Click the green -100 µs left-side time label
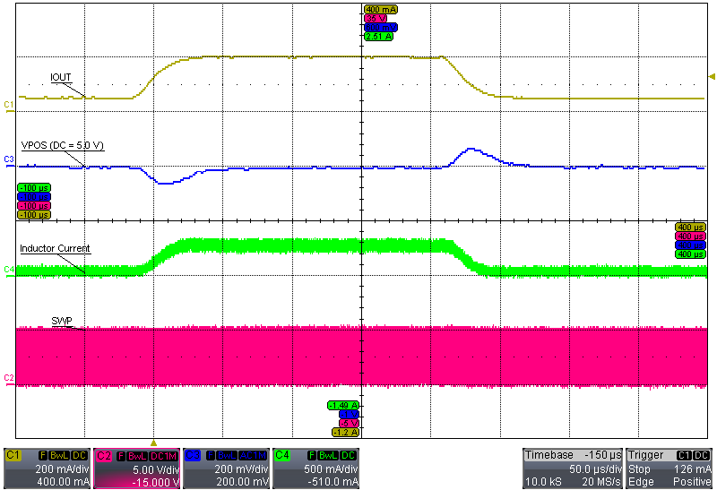717x490 pixels. click(33, 187)
